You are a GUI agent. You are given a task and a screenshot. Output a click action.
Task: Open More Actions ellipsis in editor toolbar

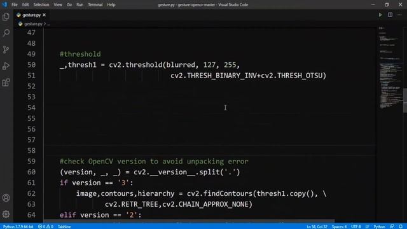point(399,15)
